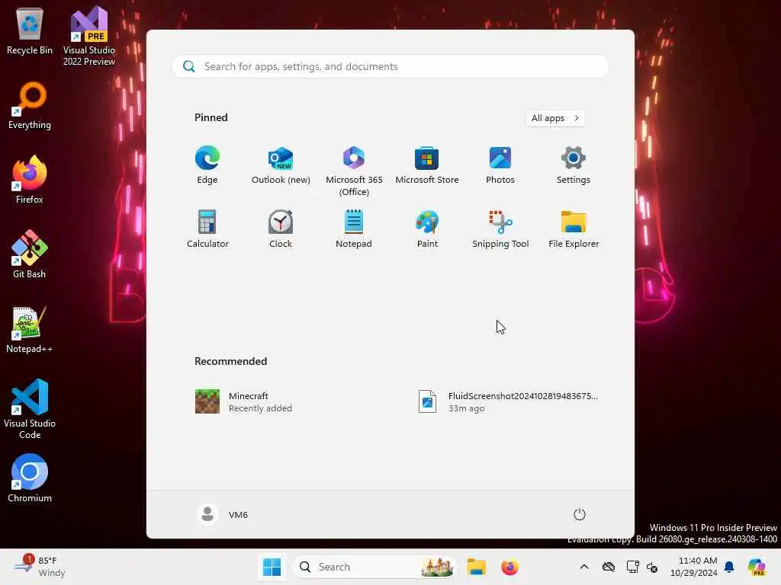This screenshot has width=781, height=585.
Task: Select Visual Studio Code desktop shortcut
Action: [x=30, y=409]
